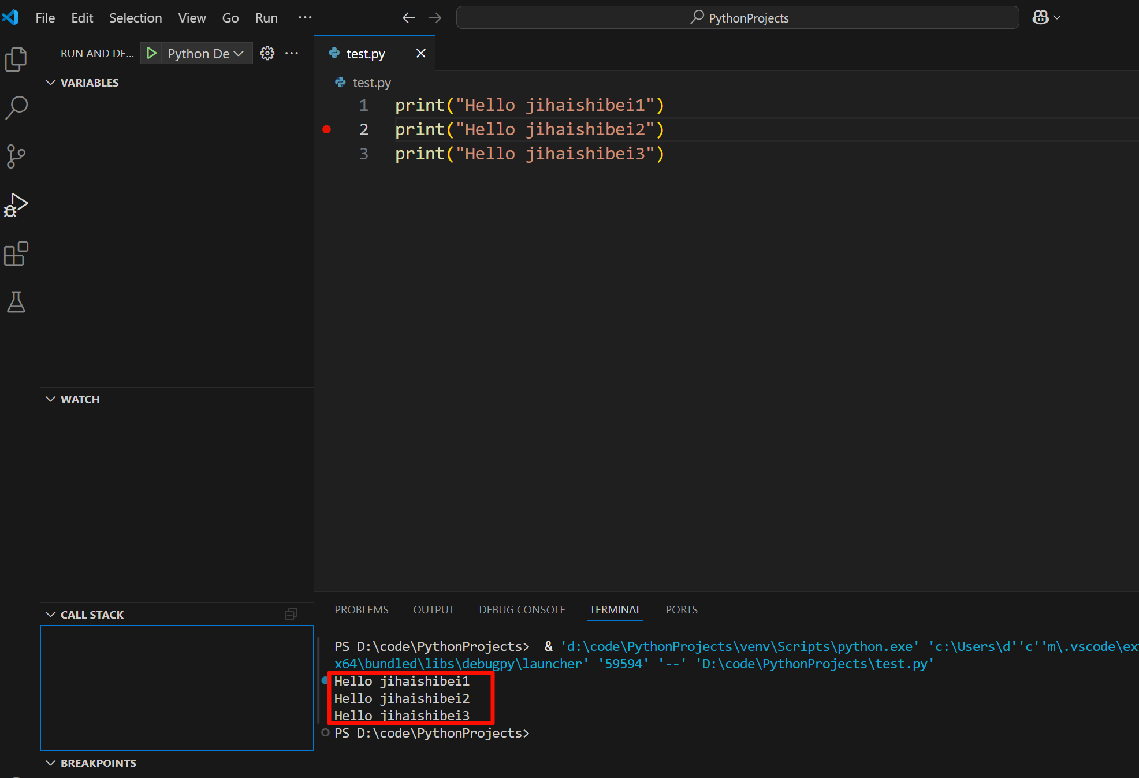The image size is (1139, 778).
Task: Navigate forward with the right arrow
Action: (434, 18)
